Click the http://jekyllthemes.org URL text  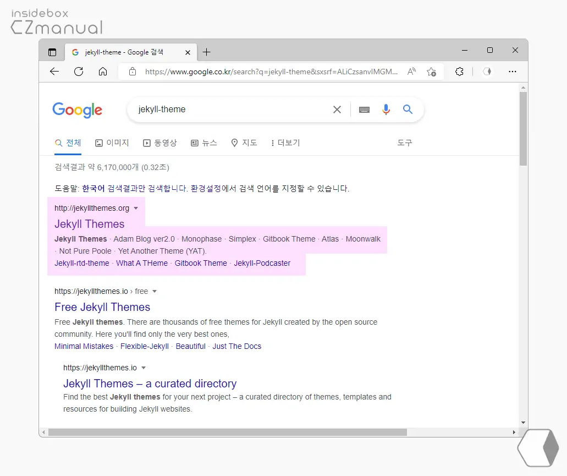pyautogui.click(x=92, y=208)
